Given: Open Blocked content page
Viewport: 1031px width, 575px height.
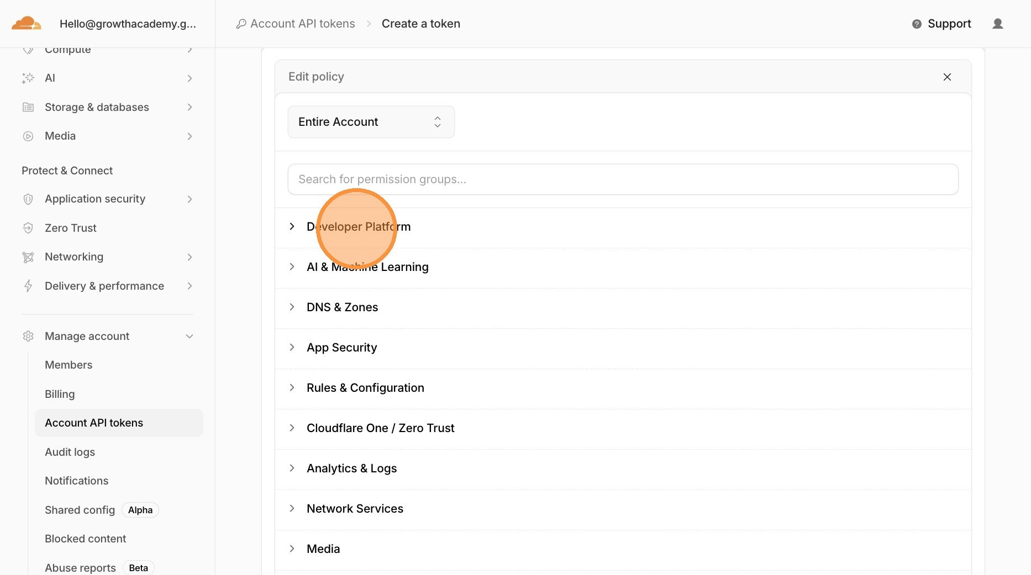Looking at the screenshot, I should 85,539.
